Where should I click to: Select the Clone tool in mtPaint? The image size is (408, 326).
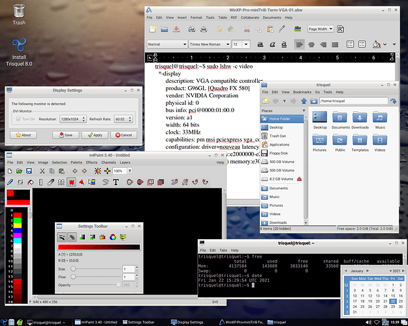[x=61, y=183]
